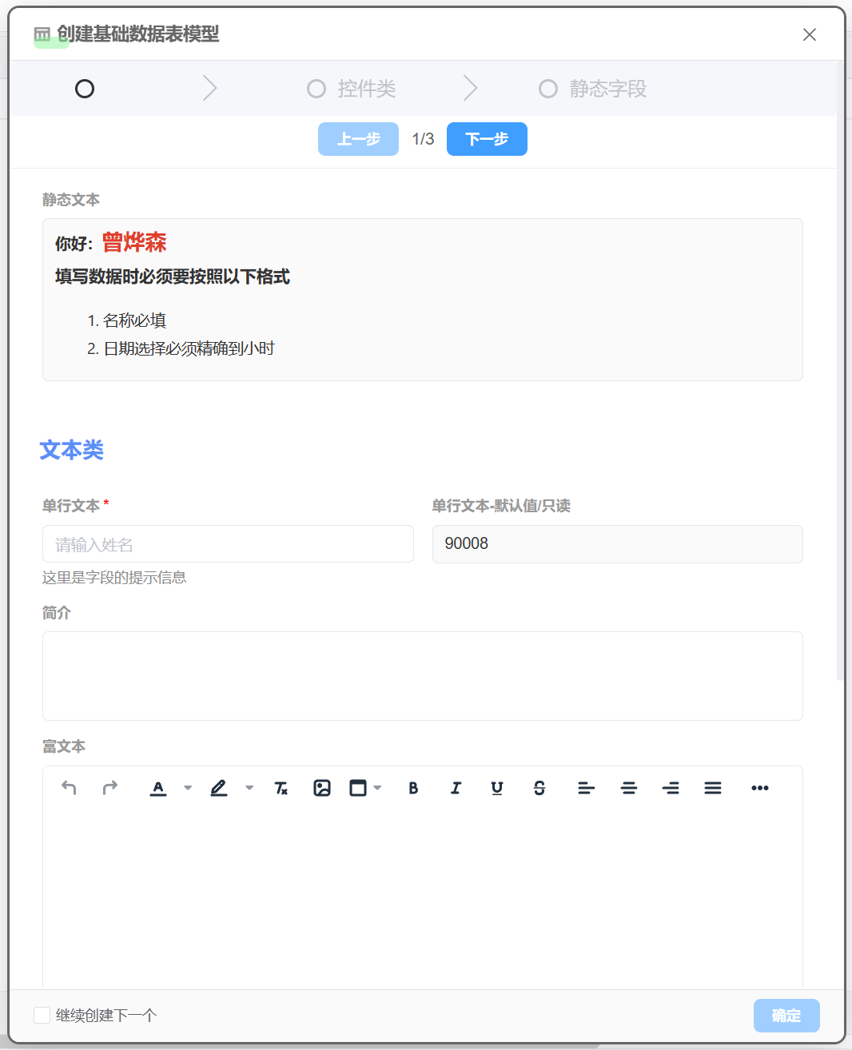Toggle italic formatting in the editor
852x1050 pixels.
pyautogui.click(x=456, y=788)
